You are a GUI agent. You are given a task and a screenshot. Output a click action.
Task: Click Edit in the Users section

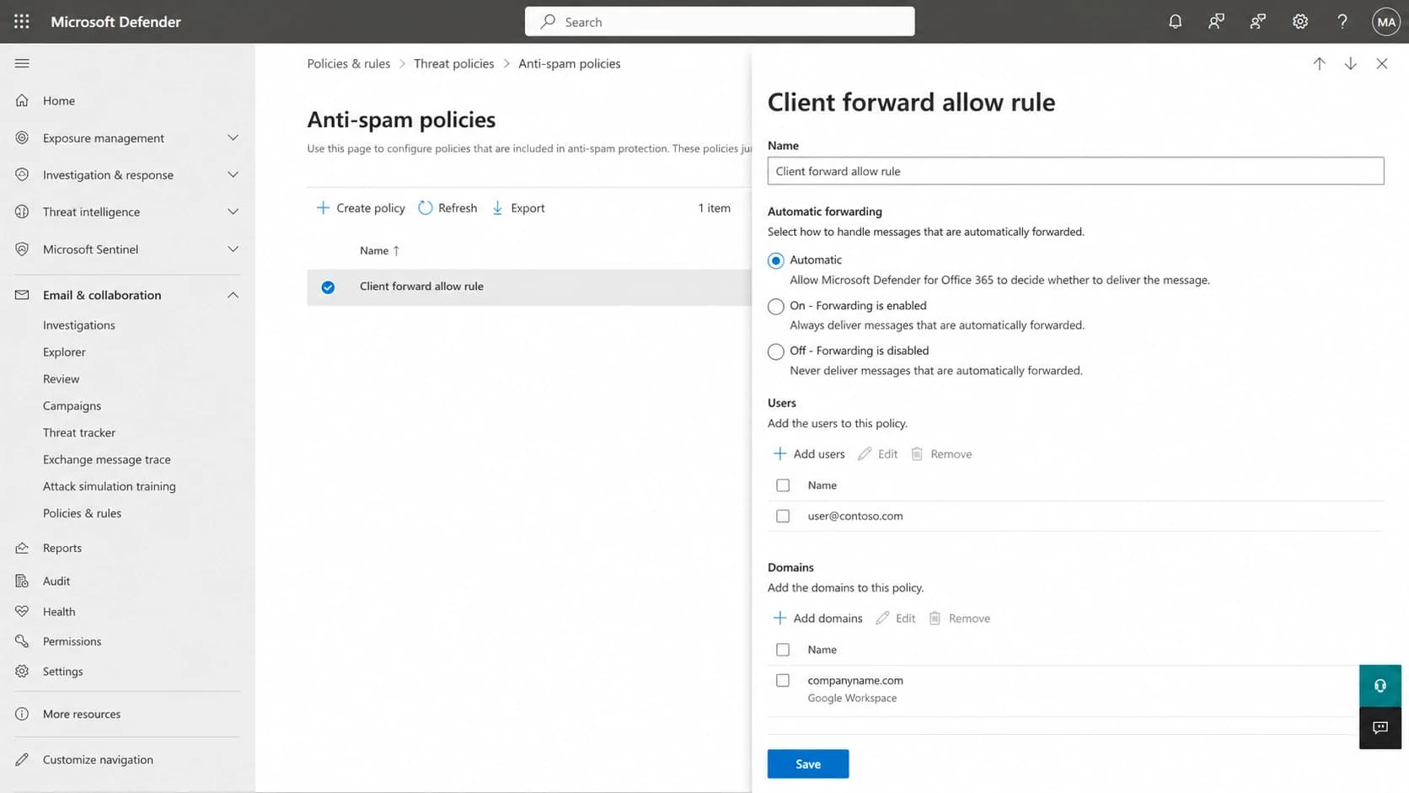pyautogui.click(x=878, y=454)
